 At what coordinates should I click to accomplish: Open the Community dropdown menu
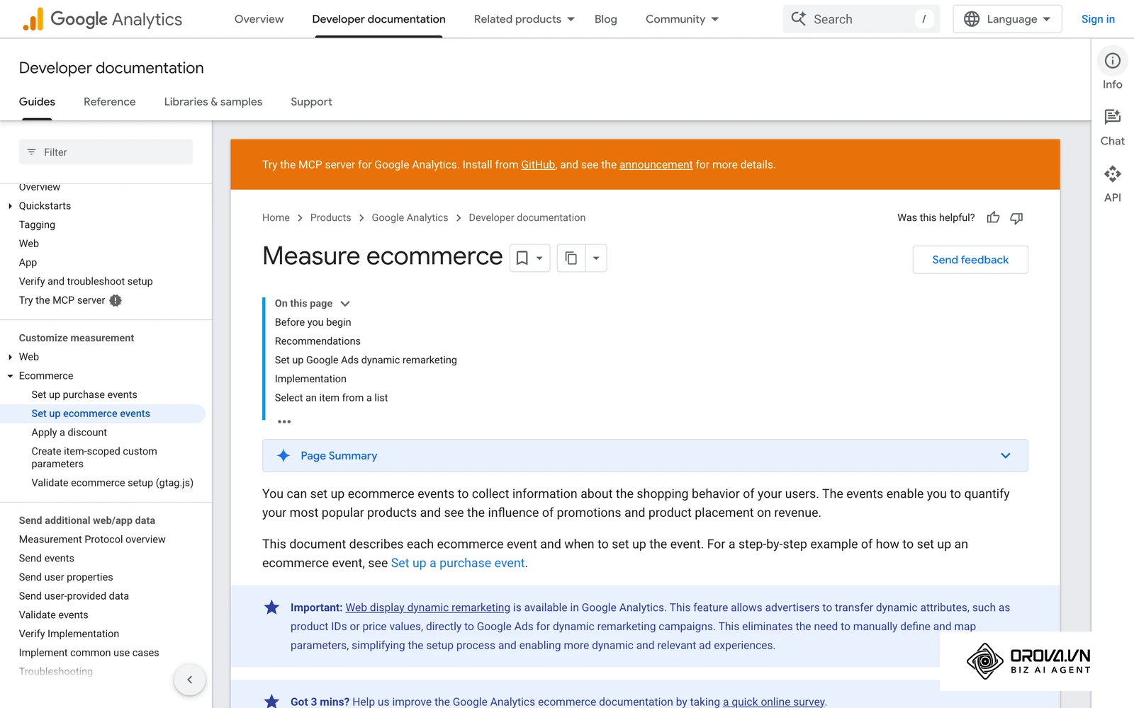682,19
